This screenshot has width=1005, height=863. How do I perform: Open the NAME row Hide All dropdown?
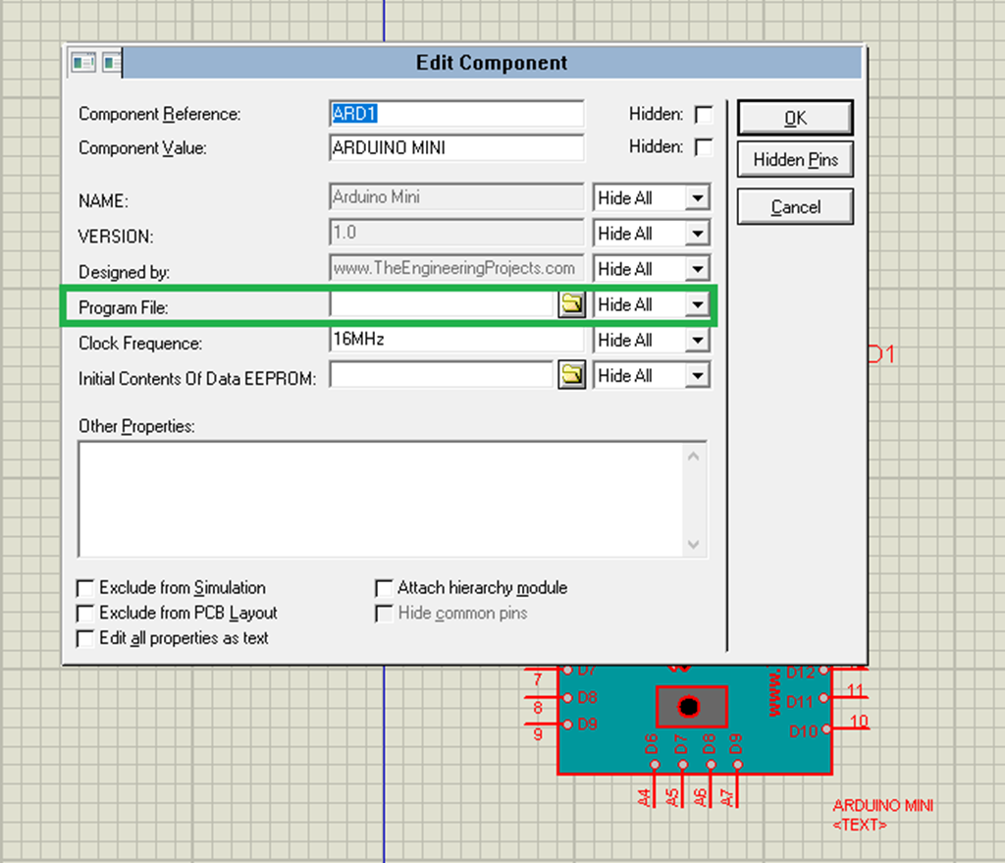tap(696, 198)
